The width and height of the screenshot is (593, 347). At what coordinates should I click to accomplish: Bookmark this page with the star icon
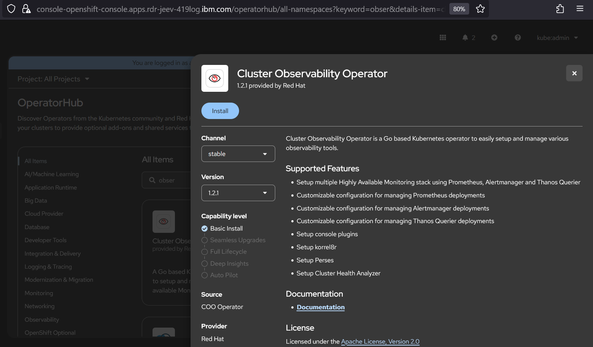tap(480, 9)
